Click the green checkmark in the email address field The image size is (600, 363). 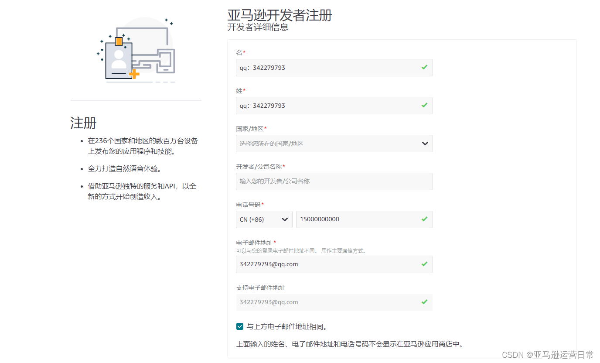(x=424, y=264)
